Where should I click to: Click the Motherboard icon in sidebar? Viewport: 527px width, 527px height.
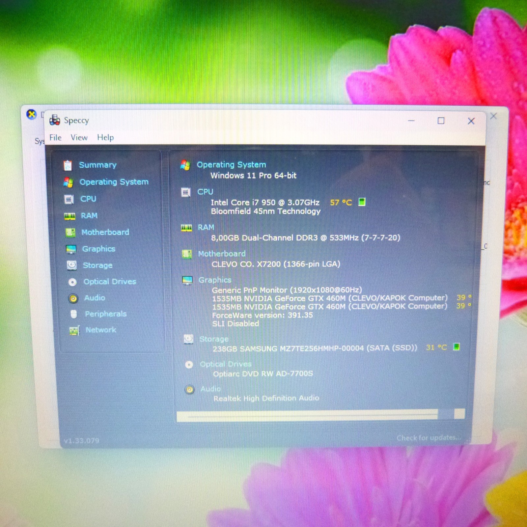point(70,233)
